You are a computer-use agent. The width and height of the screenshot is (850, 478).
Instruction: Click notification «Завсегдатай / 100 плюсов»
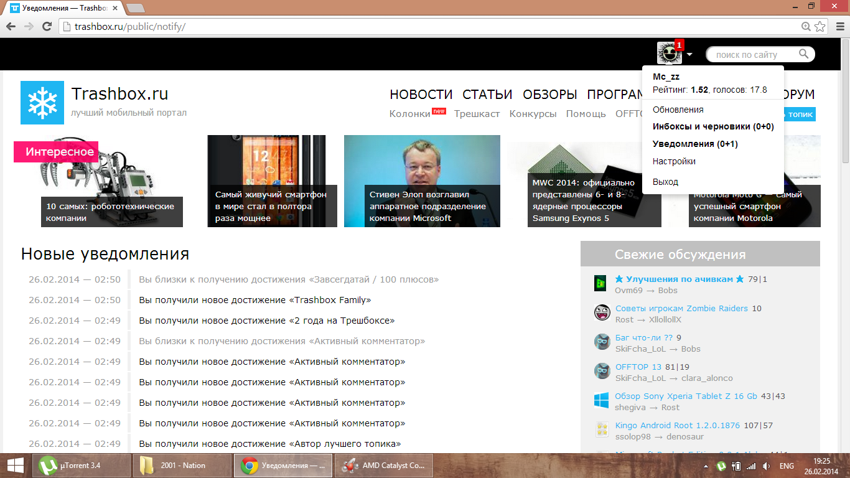click(289, 279)
